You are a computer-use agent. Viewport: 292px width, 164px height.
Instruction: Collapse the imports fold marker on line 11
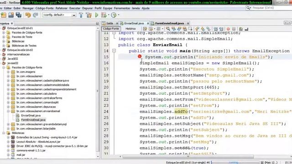coord(114,33)
